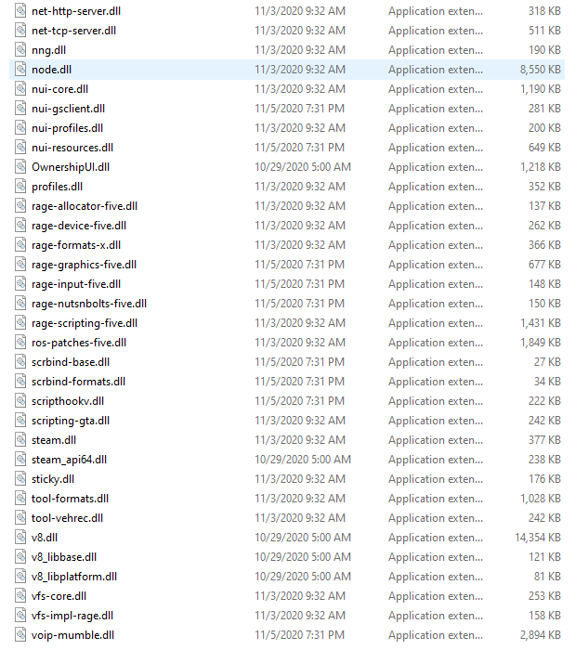
Task: Click the file icon of node.dll
Action: click(20, 70)
